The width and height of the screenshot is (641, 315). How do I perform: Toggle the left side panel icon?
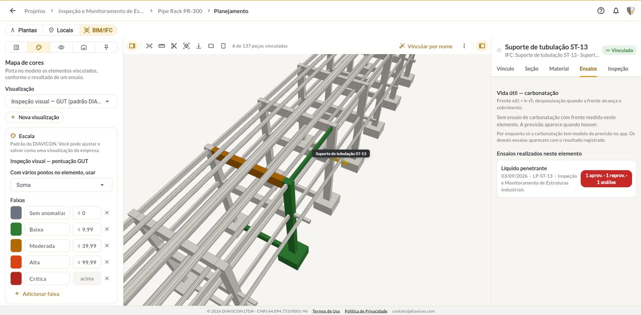click(x=132, y=46)
